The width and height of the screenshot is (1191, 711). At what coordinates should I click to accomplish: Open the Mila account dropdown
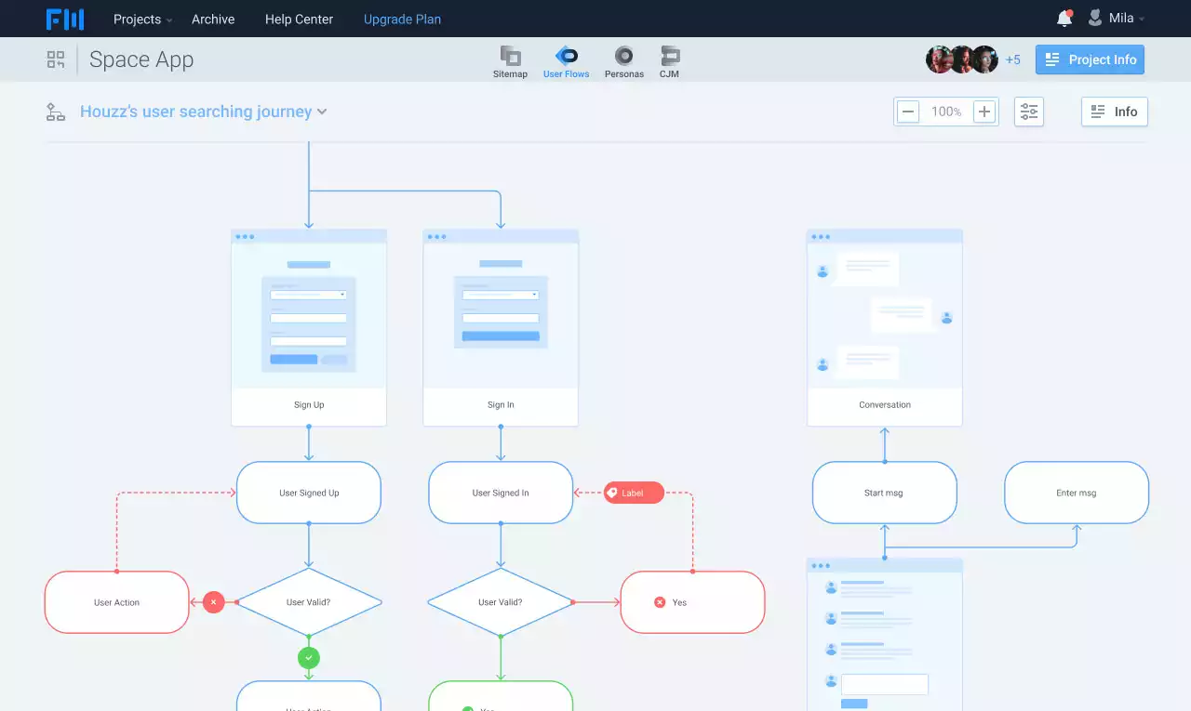click(1117, 18)
